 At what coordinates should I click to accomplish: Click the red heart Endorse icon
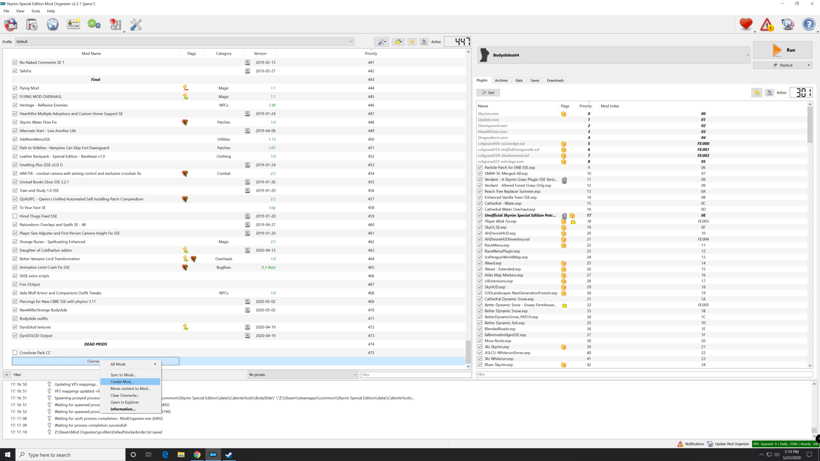(x=746, y=25)
